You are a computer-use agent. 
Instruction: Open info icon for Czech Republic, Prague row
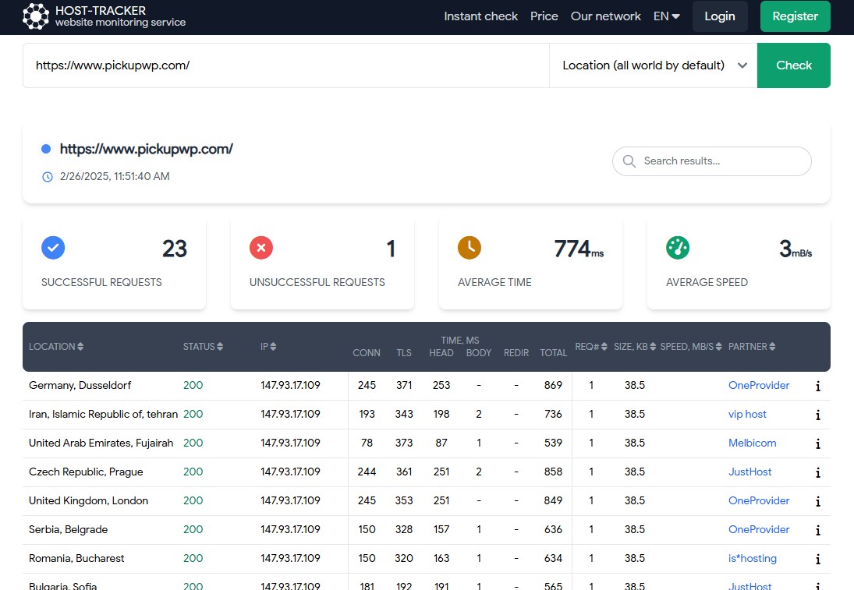tap(817, 472)
